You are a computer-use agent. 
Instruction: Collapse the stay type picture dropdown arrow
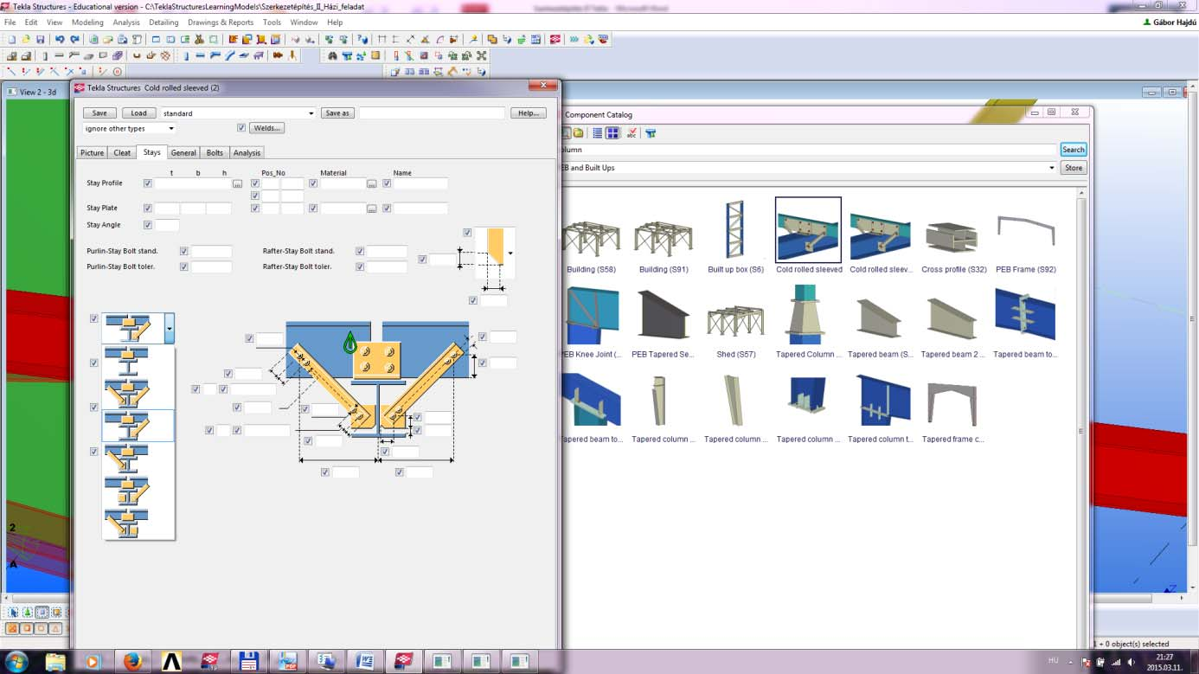point(169,329)
